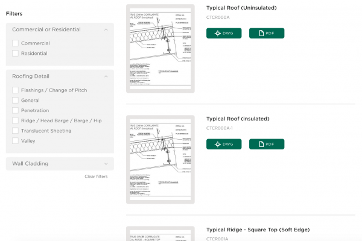Open the Typical Roof (insulated) drawing thumbnail
Screen dimensions: 362x241
160,160
